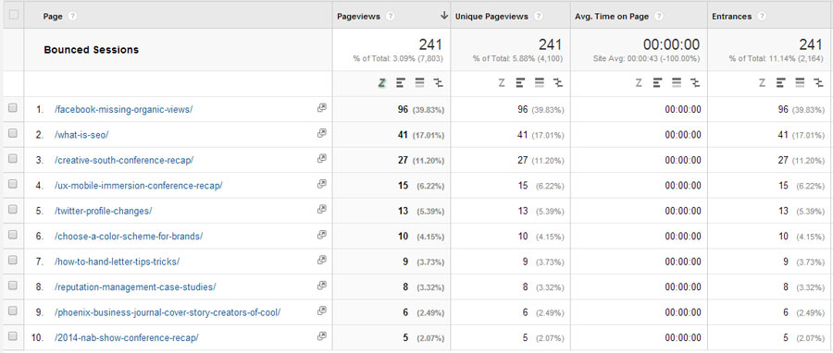Click help icon beside Unique Pageviews
The height and width of the screenshot is (353, 833).
tap(538, 17)
